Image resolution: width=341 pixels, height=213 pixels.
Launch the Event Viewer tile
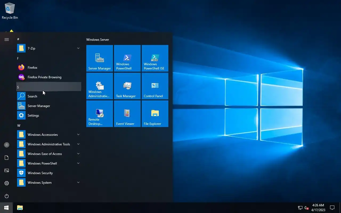pyautogui.click(x=127, y=114)
